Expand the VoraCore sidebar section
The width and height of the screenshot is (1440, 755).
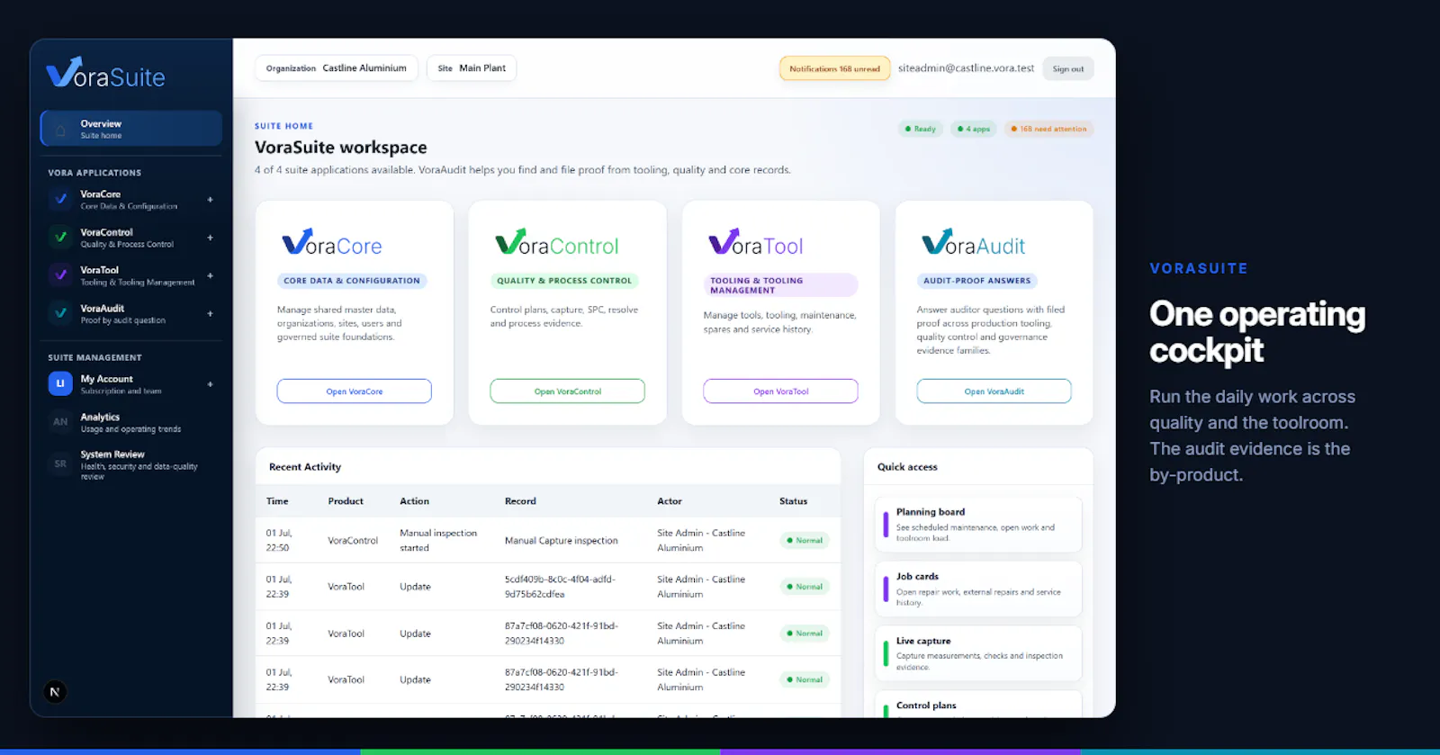(x=210, y=200)
